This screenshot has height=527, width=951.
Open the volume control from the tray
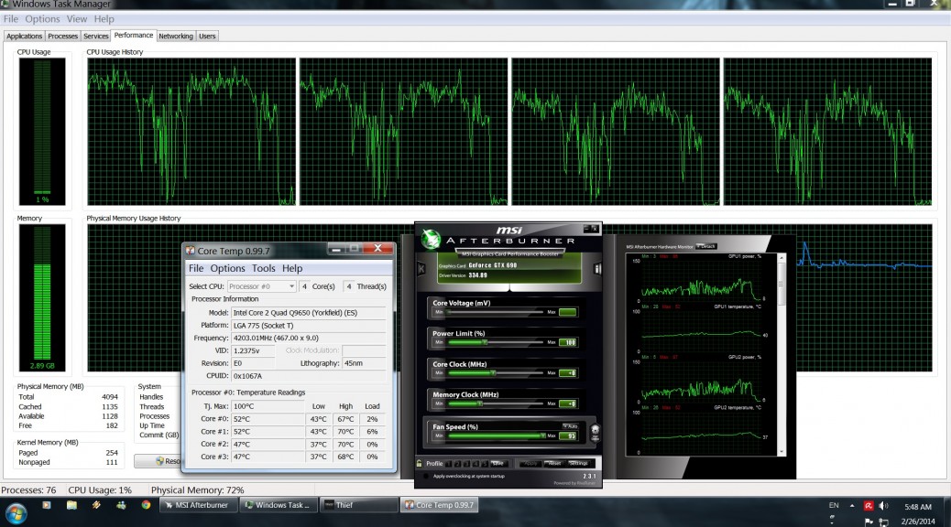pyautogui.click(x=883, y=506)
